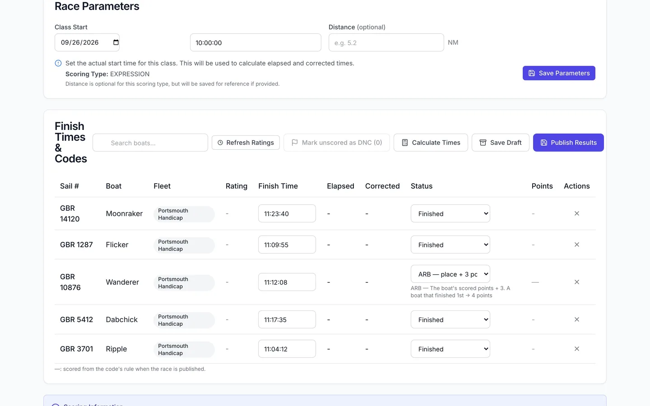Remove Ripple row with the X icon
Screen dimensions: 650x406
coord(577,349)
